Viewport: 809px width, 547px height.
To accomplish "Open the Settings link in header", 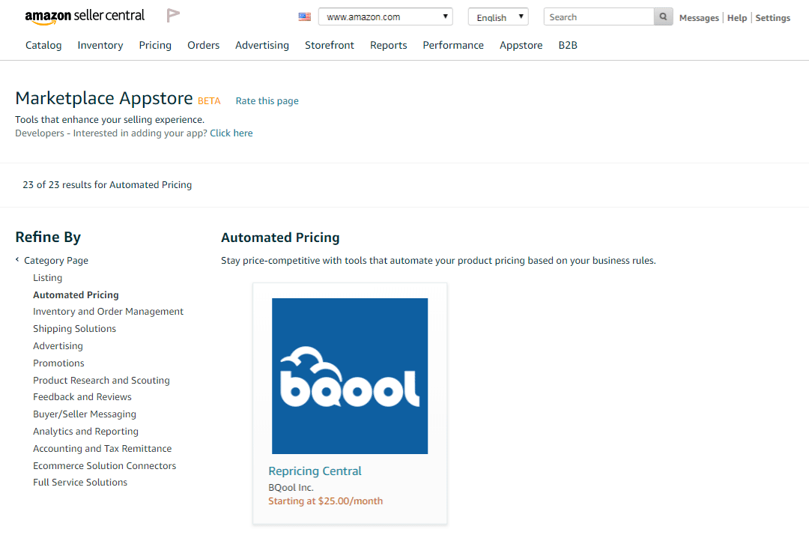I will [x=773, y=17].
